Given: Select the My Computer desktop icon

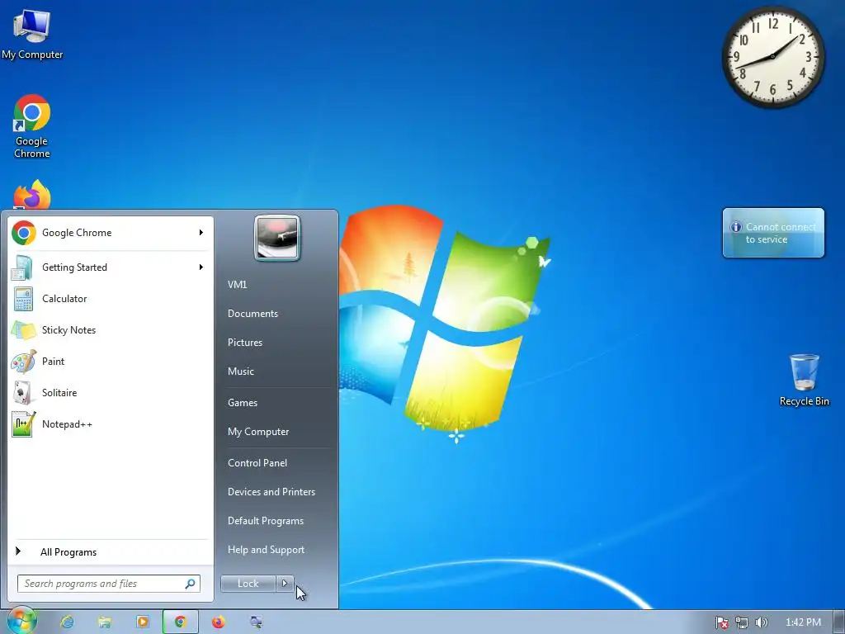Looking at the screenshot, I should tap(32, 35).
